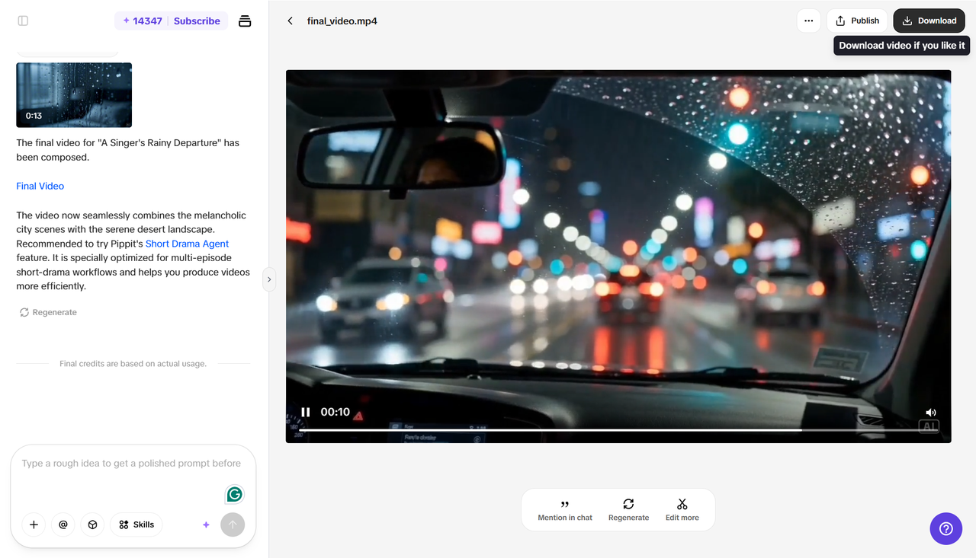Click Regenerate below the video
This screenshot has width=976, height=558.
click(x=628, y=510)
